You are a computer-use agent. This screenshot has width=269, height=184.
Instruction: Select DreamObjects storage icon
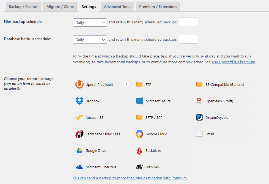[199, 117]
